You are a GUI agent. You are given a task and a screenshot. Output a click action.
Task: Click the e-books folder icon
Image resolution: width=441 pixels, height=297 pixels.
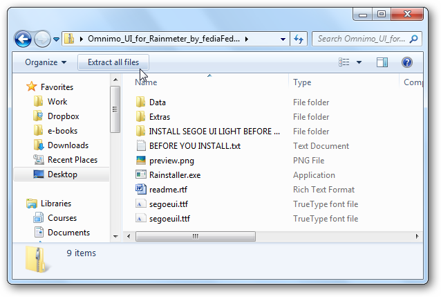(38, 130)
